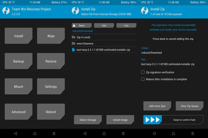
Task: Click the zip file icon for test-twrp installer
Action: tap(73, 50)
